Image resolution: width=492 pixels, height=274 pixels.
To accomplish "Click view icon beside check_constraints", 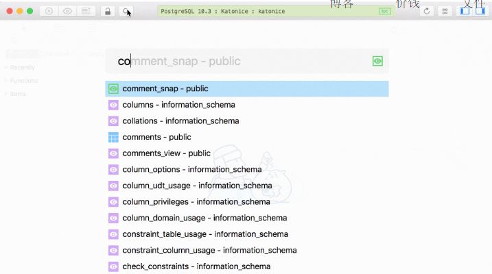I will [113, 266].
